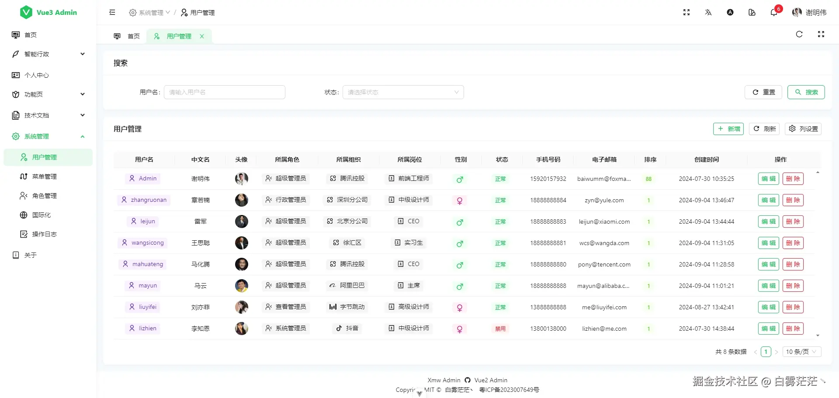The height and width of the screenshot is (398, 839).
Task: Click the female gender icon for zhangruonan
Action: coord(460,201)
